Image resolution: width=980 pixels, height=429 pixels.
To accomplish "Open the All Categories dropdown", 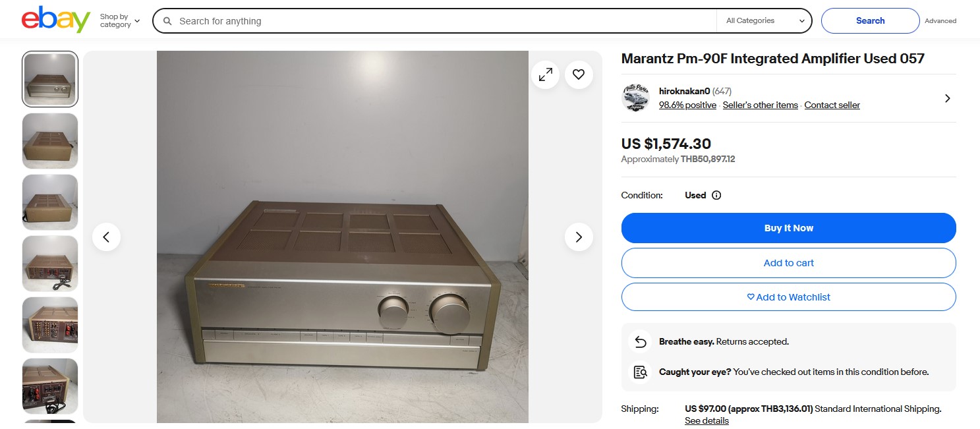I will (x=764, y=21).
